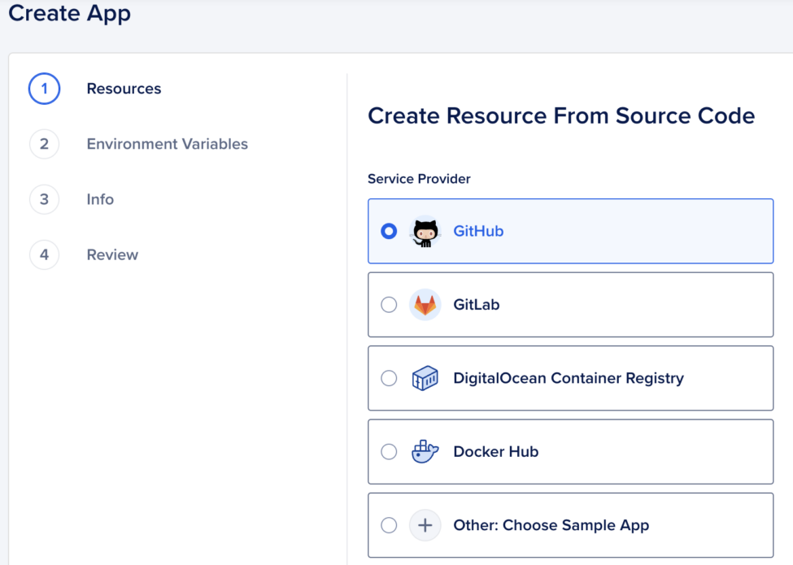This screenshot has height=565, width=793.
Task: Click the Resources step label
Action: click(x=124, y=89)
